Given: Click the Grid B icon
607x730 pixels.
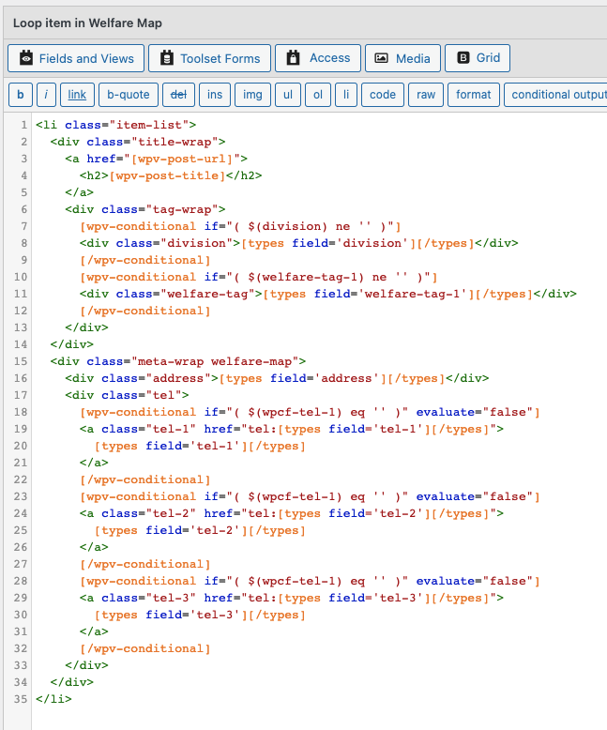Looking at the screenshot, I should coord(463,58).
